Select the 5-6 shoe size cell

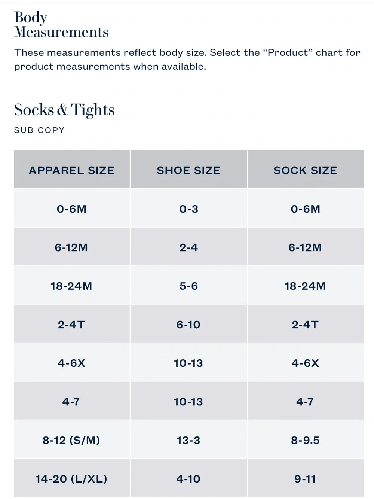tap(188, 286)
